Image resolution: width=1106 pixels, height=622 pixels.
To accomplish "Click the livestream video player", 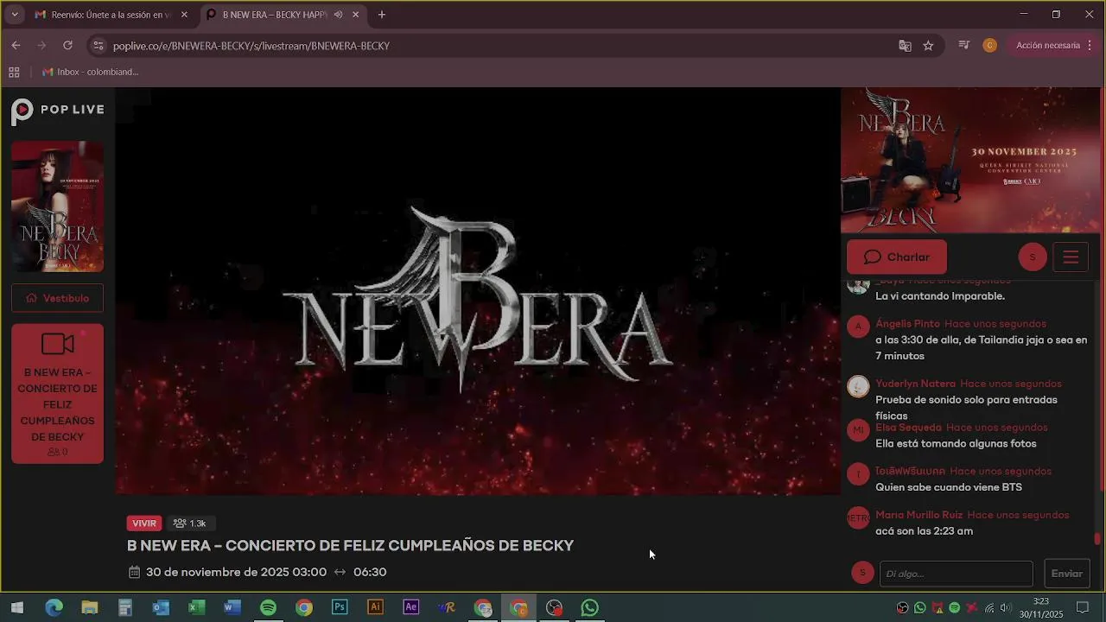I will tap(478, 292).
